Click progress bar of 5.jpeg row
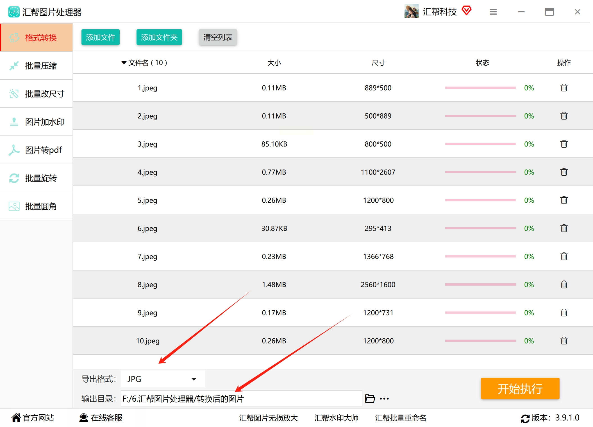593x427 pixels. [480, 200]
